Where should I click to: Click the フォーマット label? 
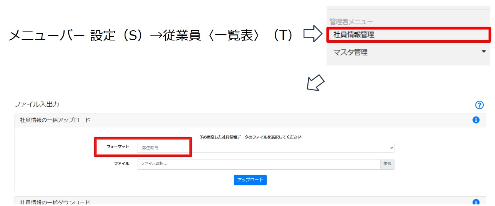(118, 147)
